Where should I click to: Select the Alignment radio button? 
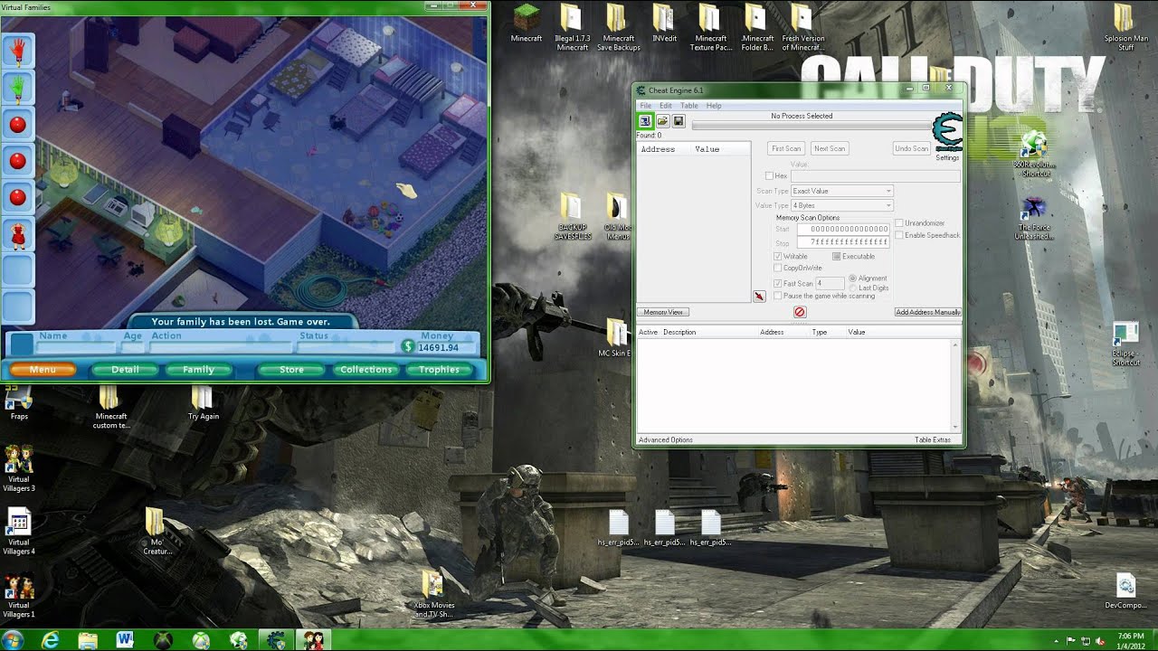[x=853, y=278]
